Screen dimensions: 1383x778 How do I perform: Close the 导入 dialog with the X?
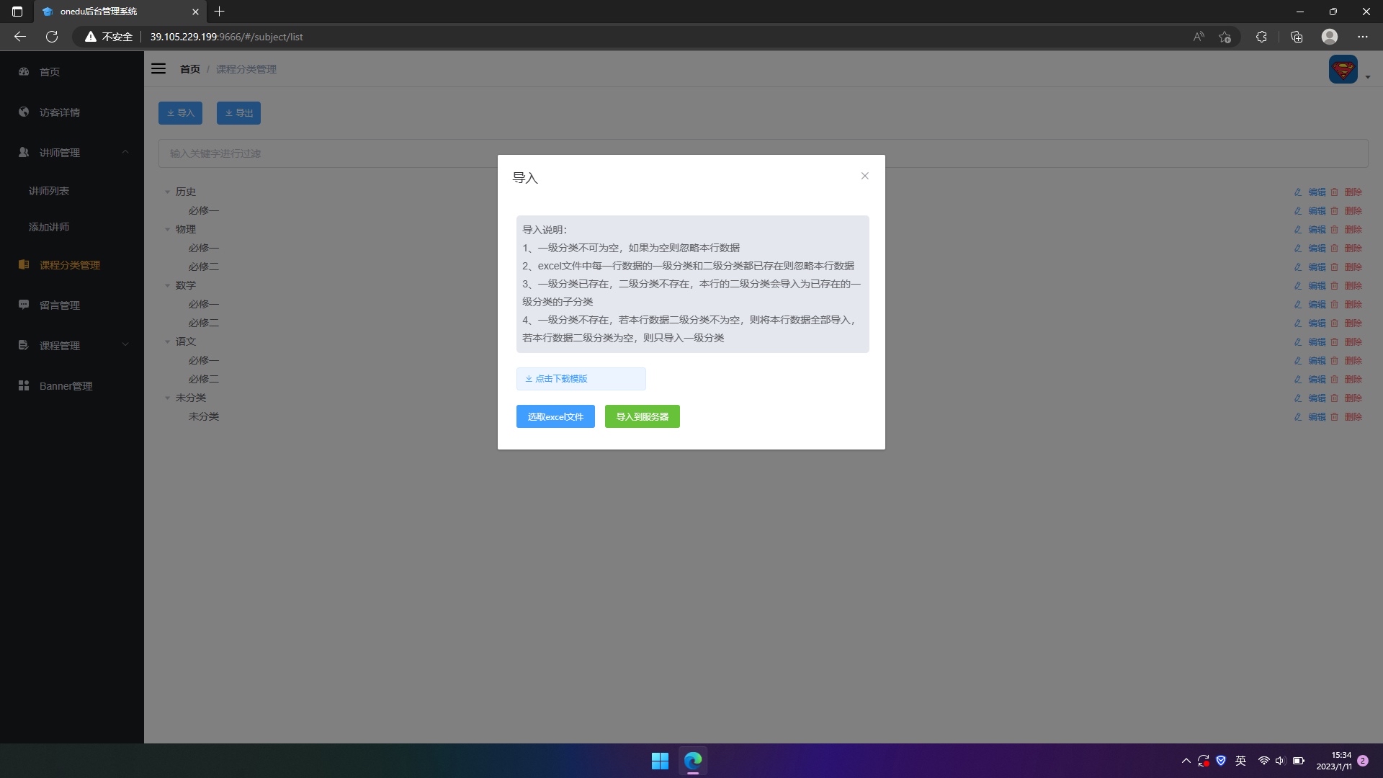coord(864,176)
